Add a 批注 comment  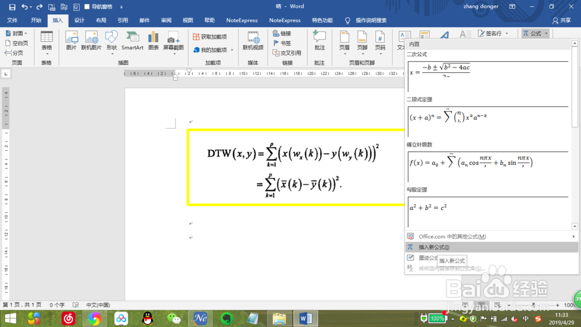tap(320, 41)
